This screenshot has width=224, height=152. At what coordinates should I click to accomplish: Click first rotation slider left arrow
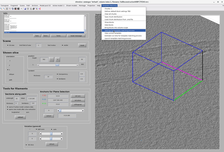pos(41,134)
